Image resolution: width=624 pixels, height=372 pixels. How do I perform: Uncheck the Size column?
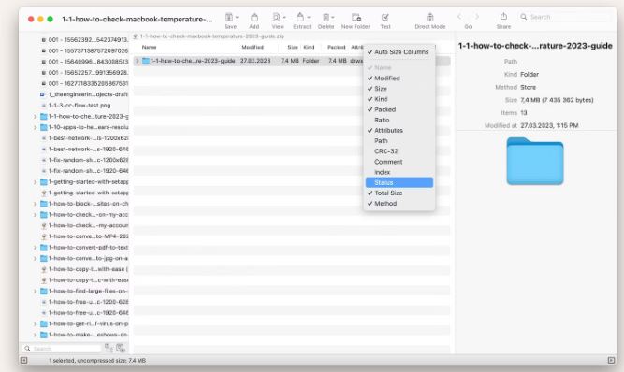[x=399, y=89]
